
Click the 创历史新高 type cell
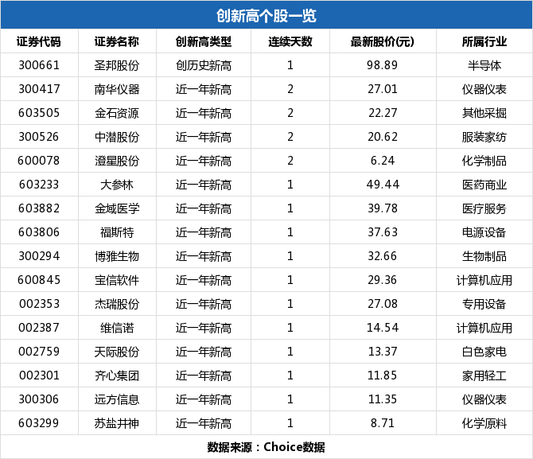click(x=204, y=65)
